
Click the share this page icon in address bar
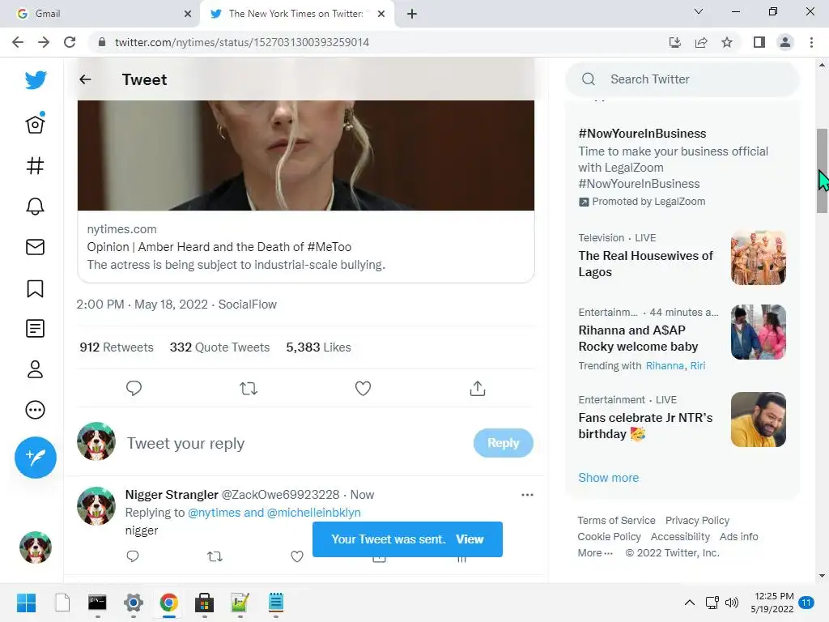click(701, 42)
